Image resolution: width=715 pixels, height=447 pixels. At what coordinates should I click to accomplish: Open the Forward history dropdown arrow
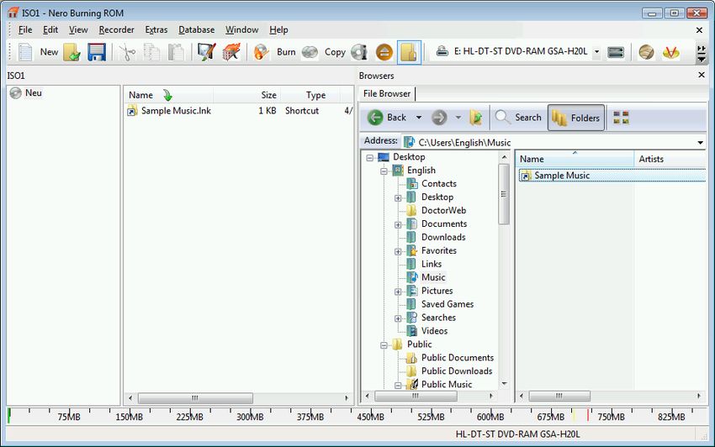click(458, 118)
